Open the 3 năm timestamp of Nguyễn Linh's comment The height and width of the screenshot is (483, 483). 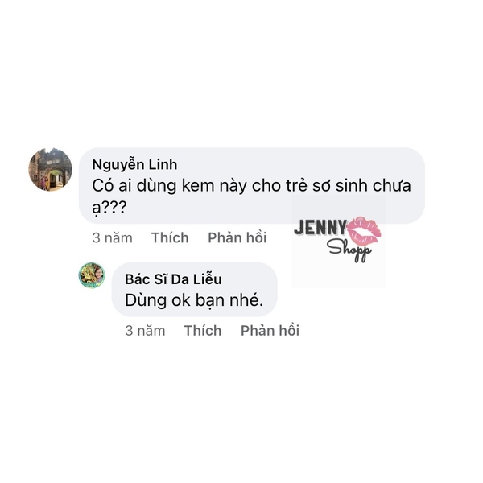(x=113, y=237)
